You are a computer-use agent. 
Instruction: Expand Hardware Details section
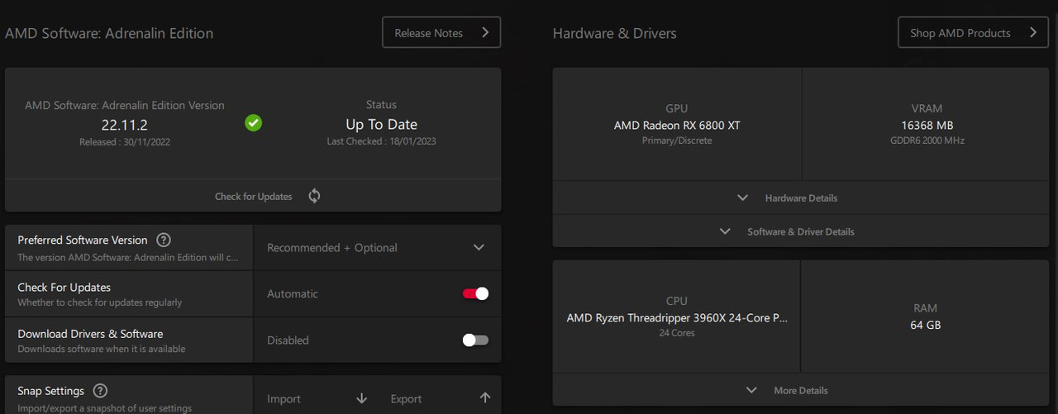coord(801,197)
